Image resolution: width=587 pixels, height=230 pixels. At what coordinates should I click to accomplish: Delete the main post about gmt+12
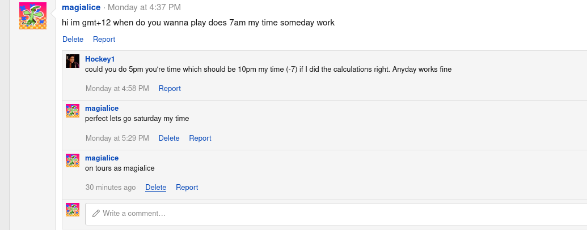[73, 39]
